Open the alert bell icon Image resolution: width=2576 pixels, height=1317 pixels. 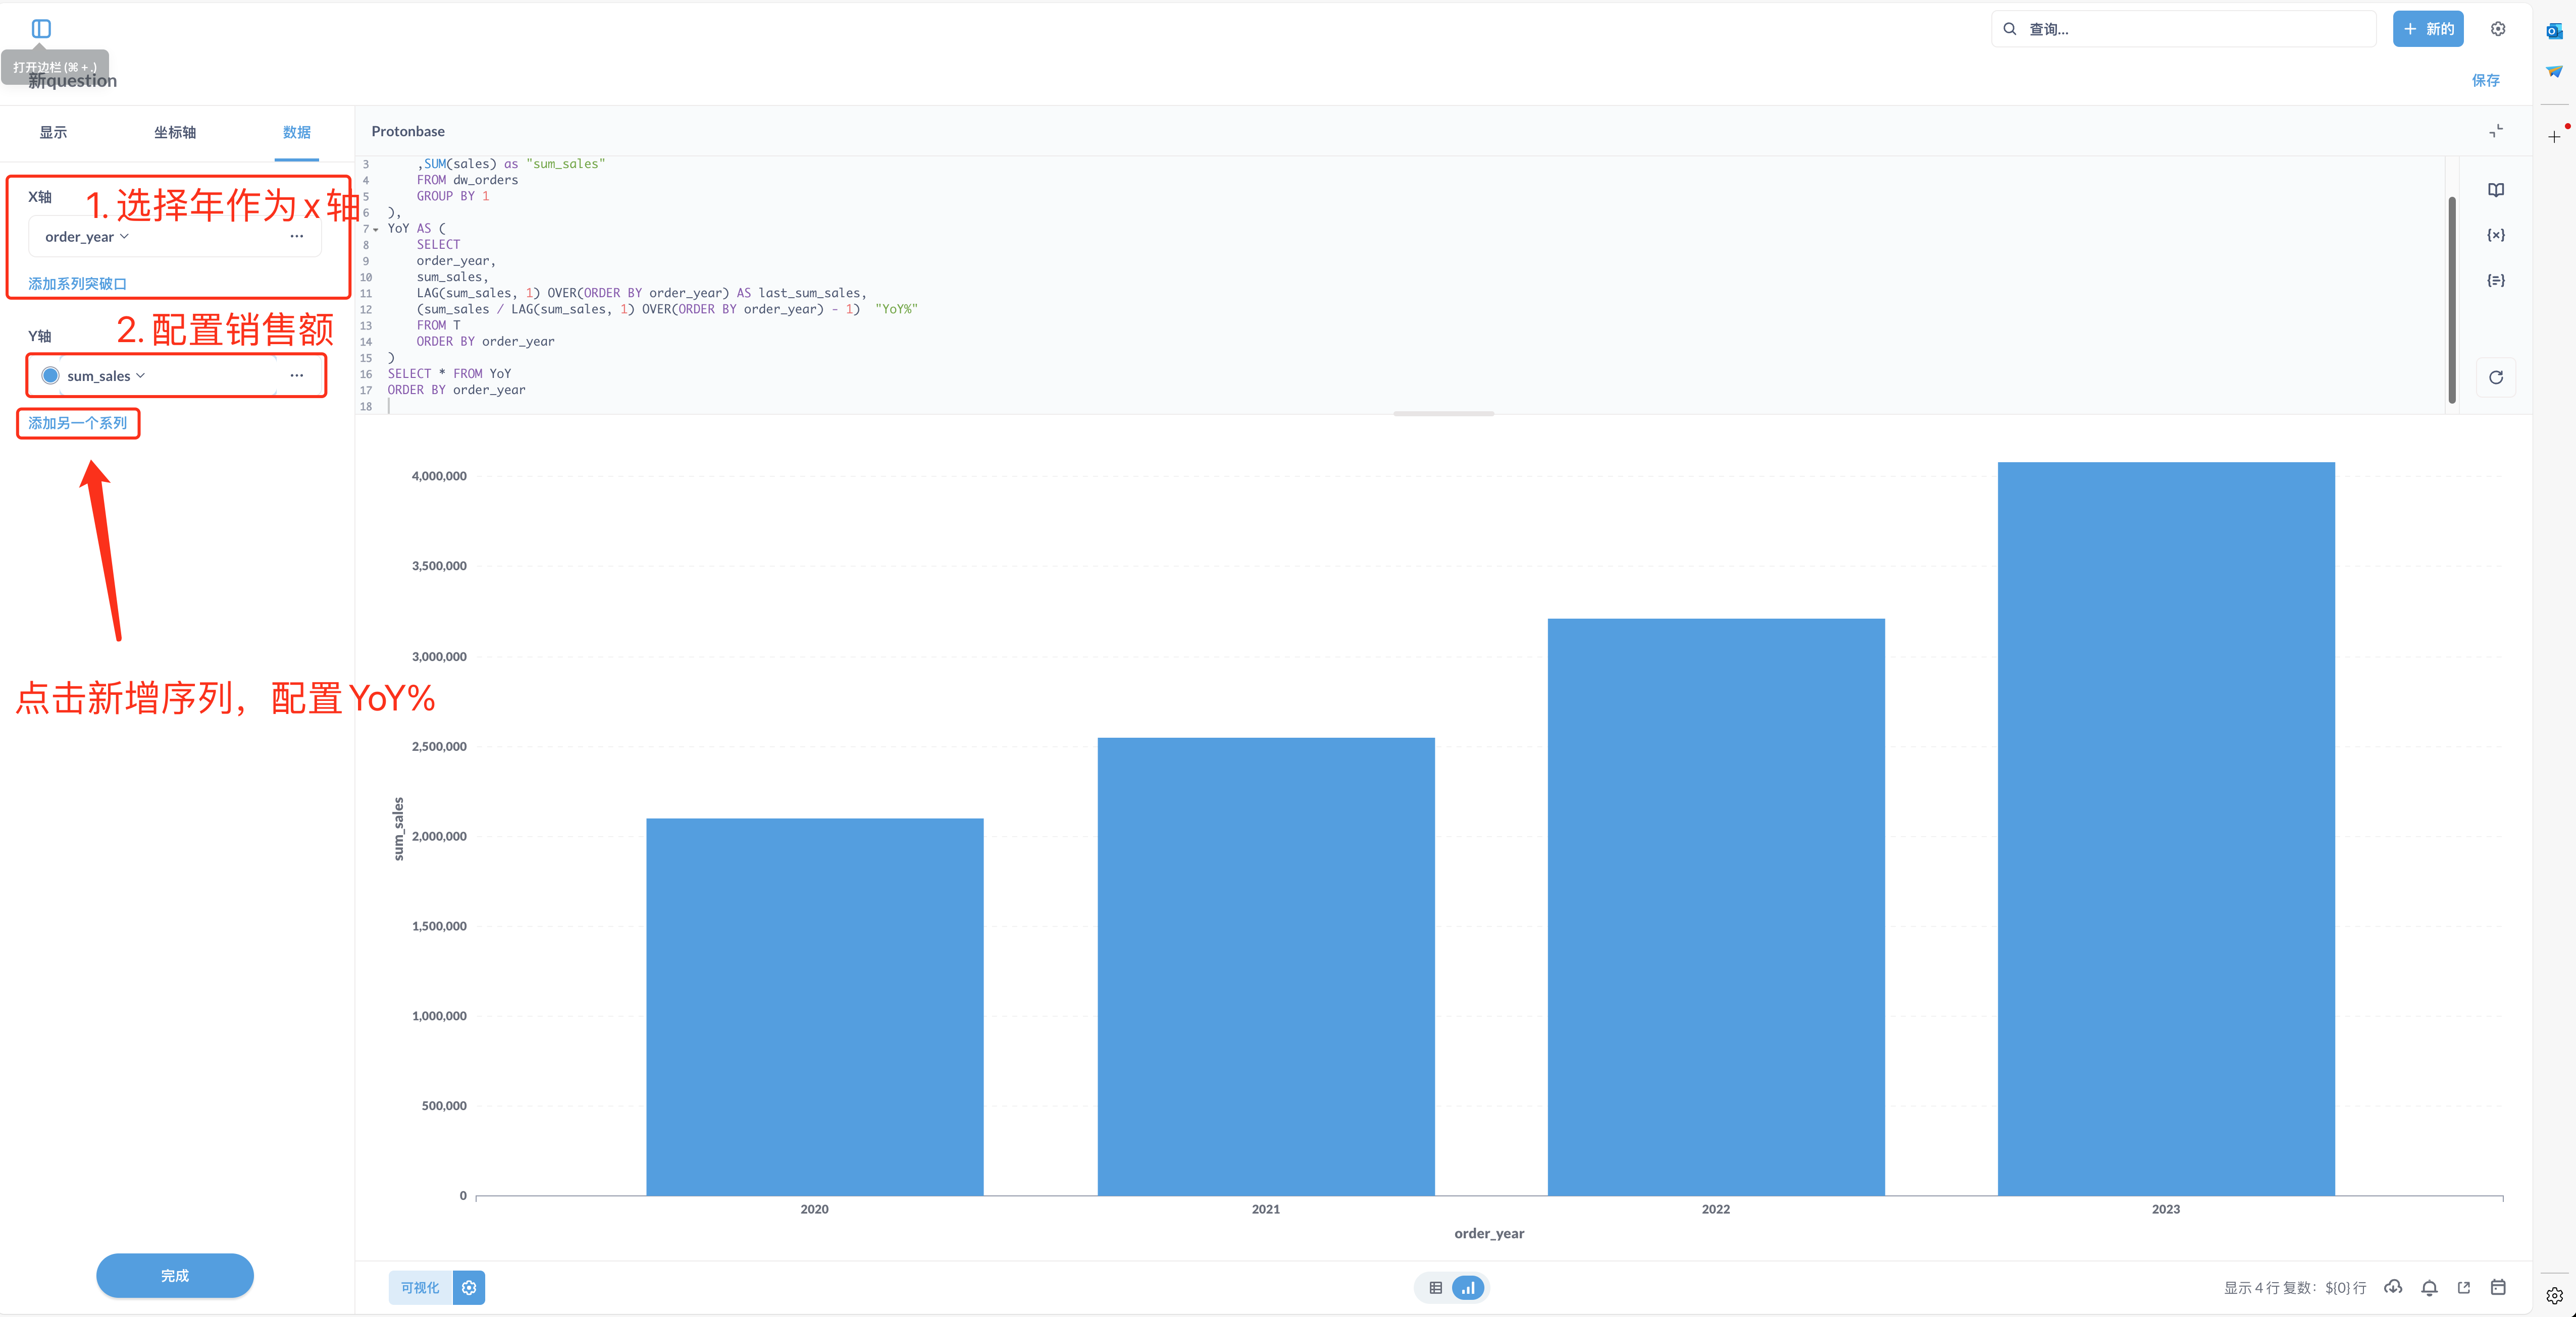[2429, 1287]
